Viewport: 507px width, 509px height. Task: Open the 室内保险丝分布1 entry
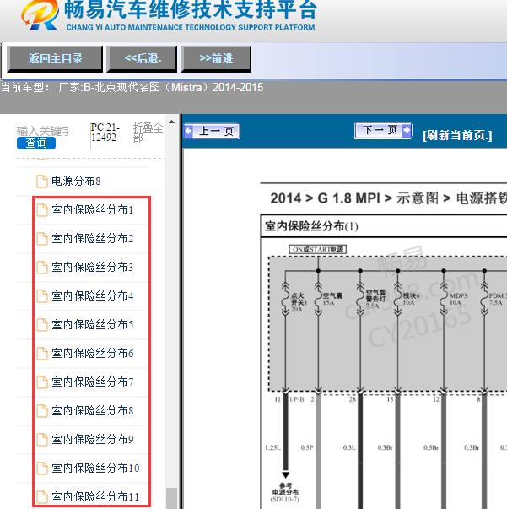point(93,209)
